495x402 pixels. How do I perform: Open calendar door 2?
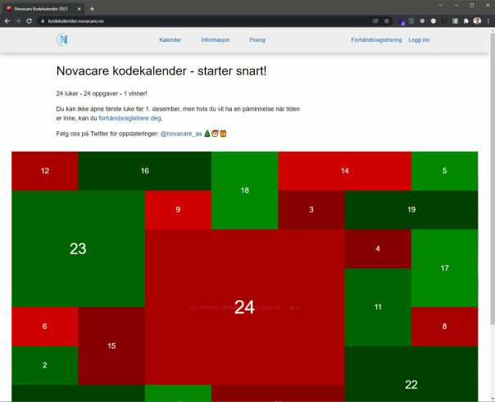click(x=45, y=365)
